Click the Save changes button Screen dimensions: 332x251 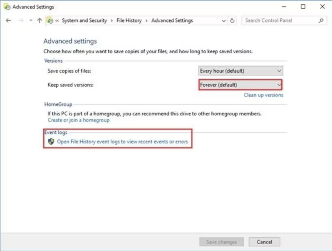(221, 242)
